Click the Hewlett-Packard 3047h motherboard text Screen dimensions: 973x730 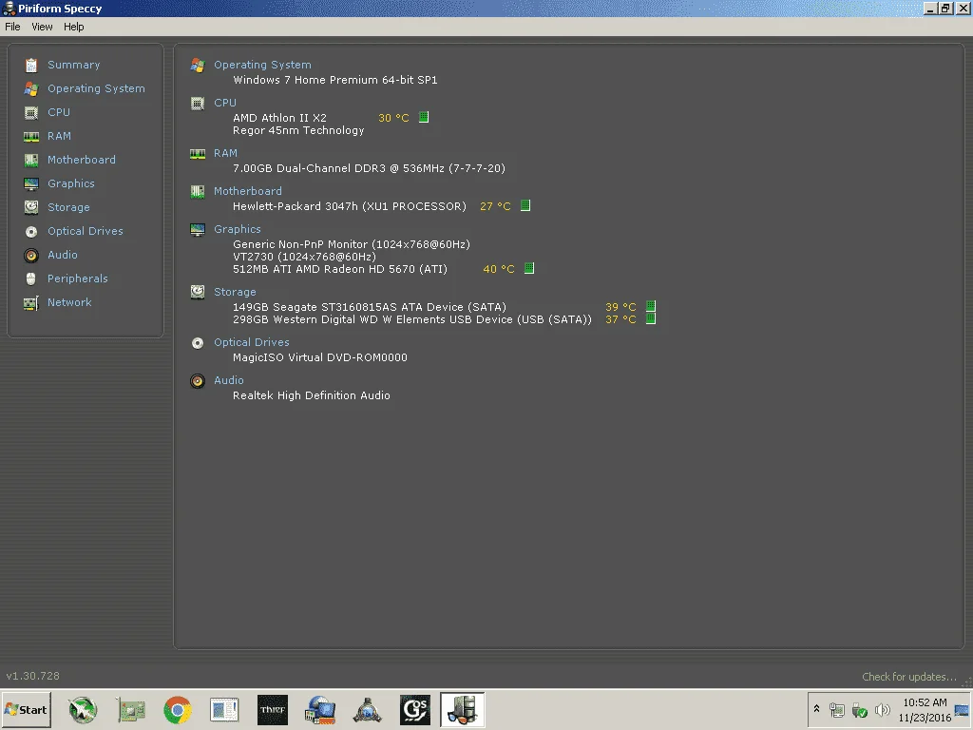click(x=350, y=206)
